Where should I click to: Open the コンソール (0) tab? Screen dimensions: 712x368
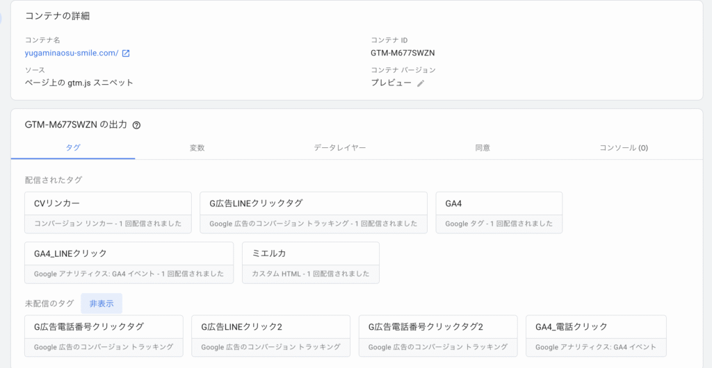click(624, 148)
